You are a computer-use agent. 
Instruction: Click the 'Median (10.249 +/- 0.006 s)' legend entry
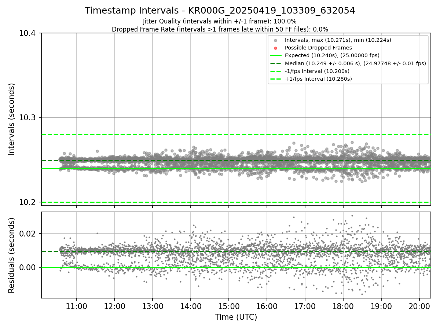click(355, 63)
